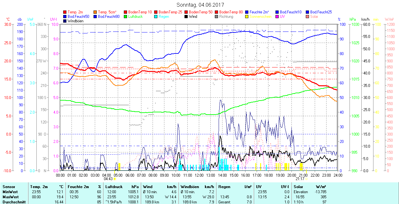This screenshot has width=399, height=204.
Task: Click the Feuchte 2m legend label
Action: [x=260, y=12]
